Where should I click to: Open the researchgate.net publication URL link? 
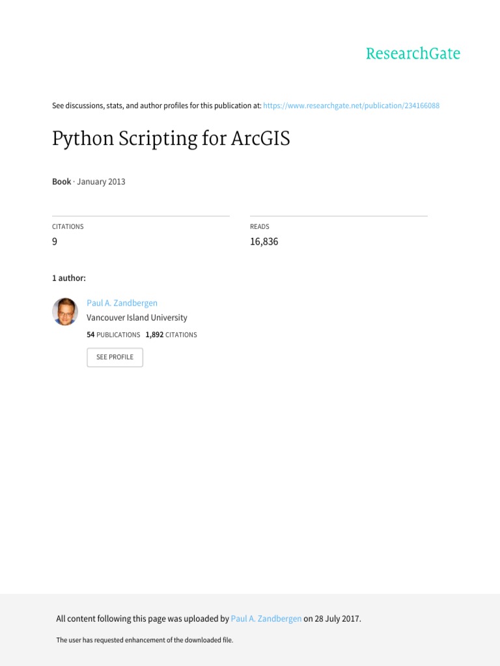click(351, 105)
